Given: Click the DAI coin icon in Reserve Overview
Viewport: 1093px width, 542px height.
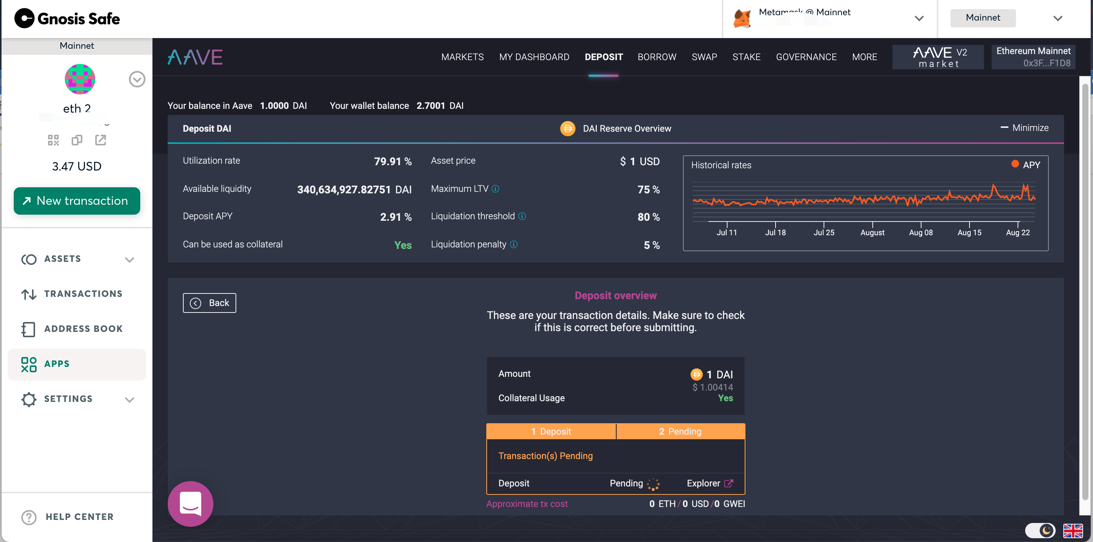Looking at the screenshot, I should [568, 128].
